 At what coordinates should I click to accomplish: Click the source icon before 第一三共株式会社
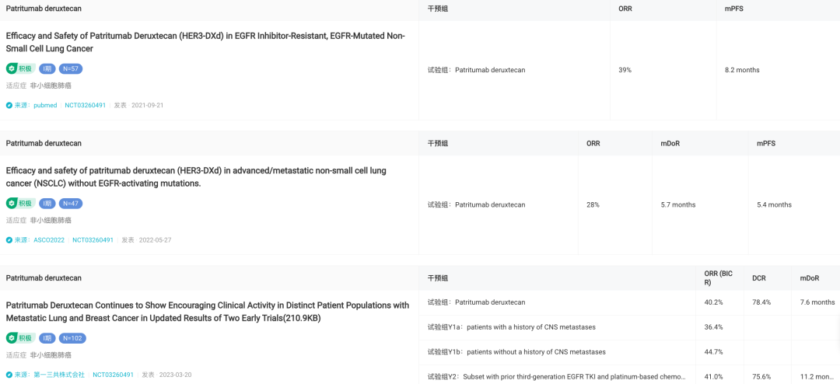pyautogui.click(x=9, y=375)
